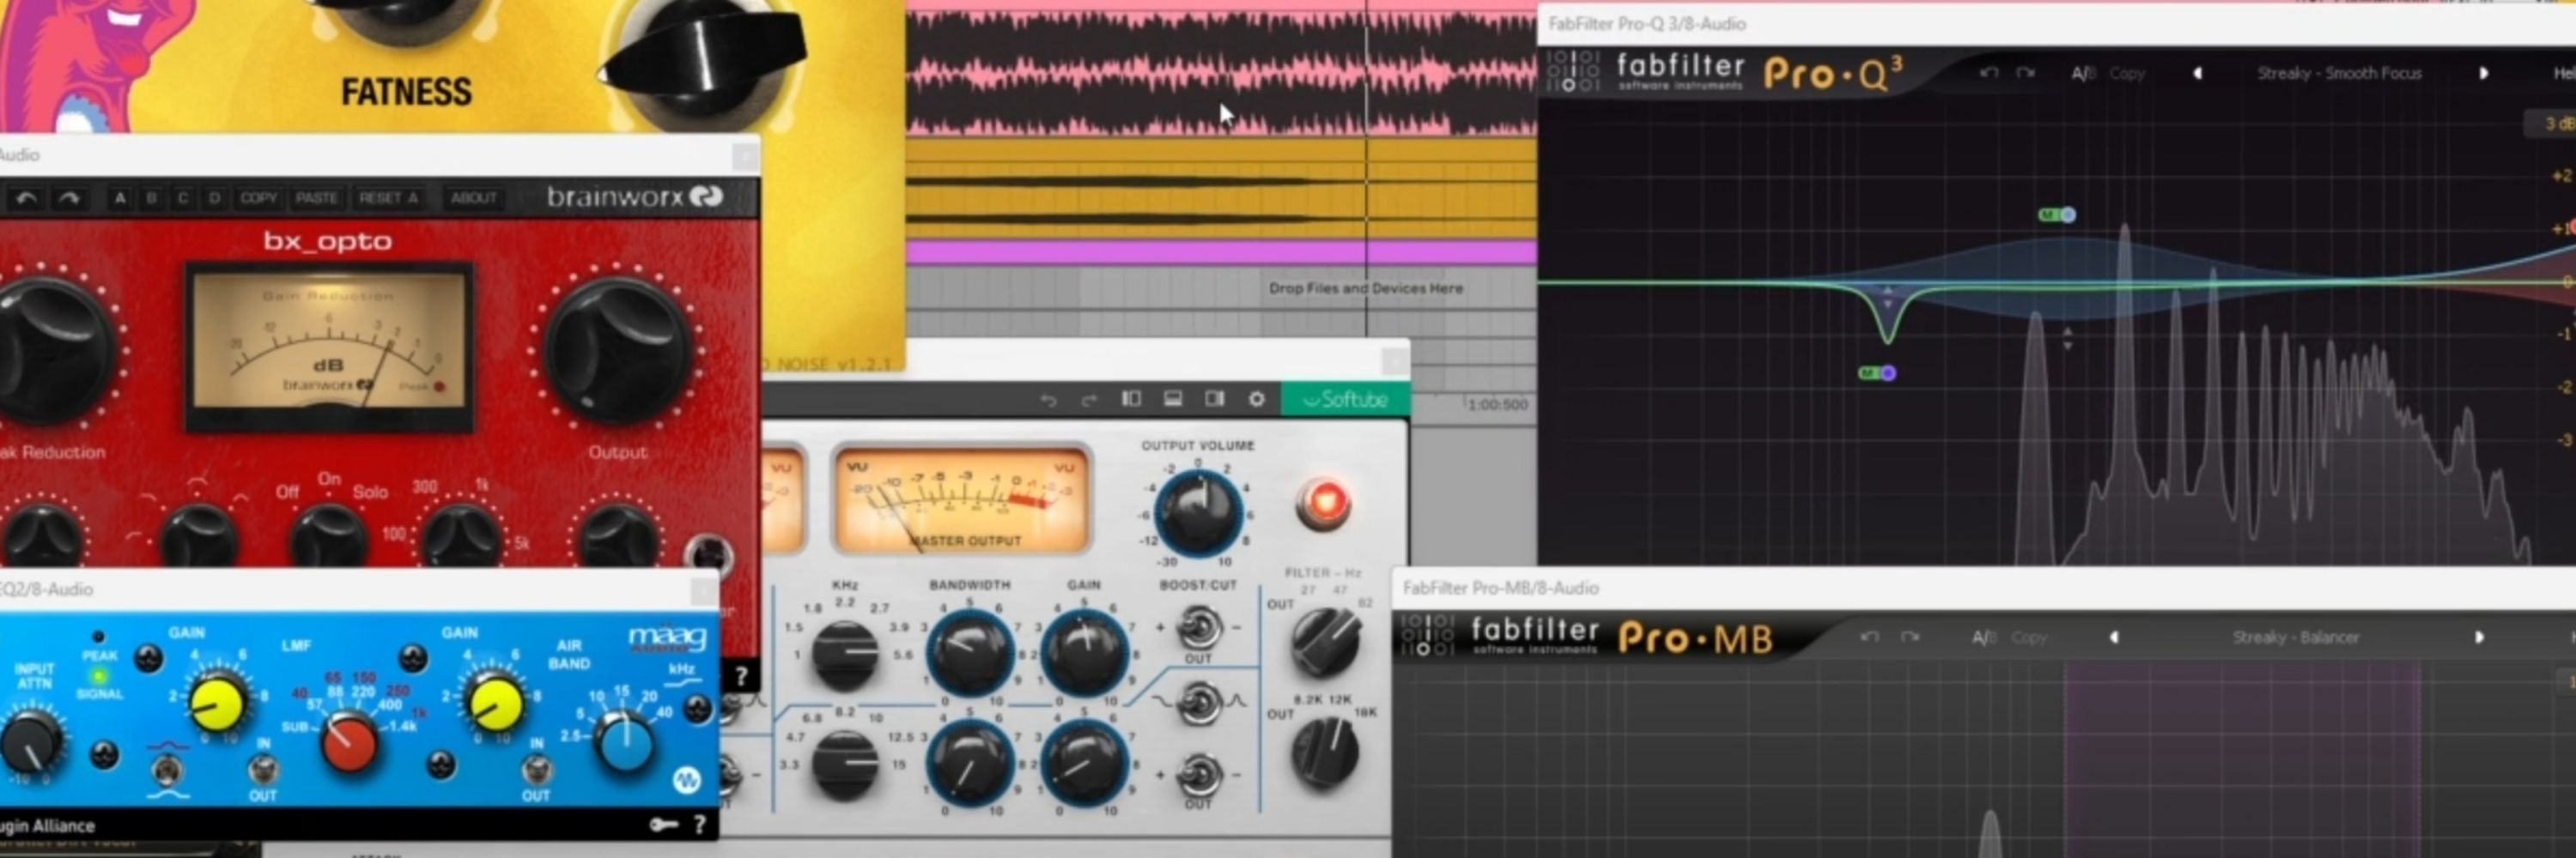Toggle Softube red power lamp
This screenshot has width=2576, height=858.
click(x=1324, y=503)
